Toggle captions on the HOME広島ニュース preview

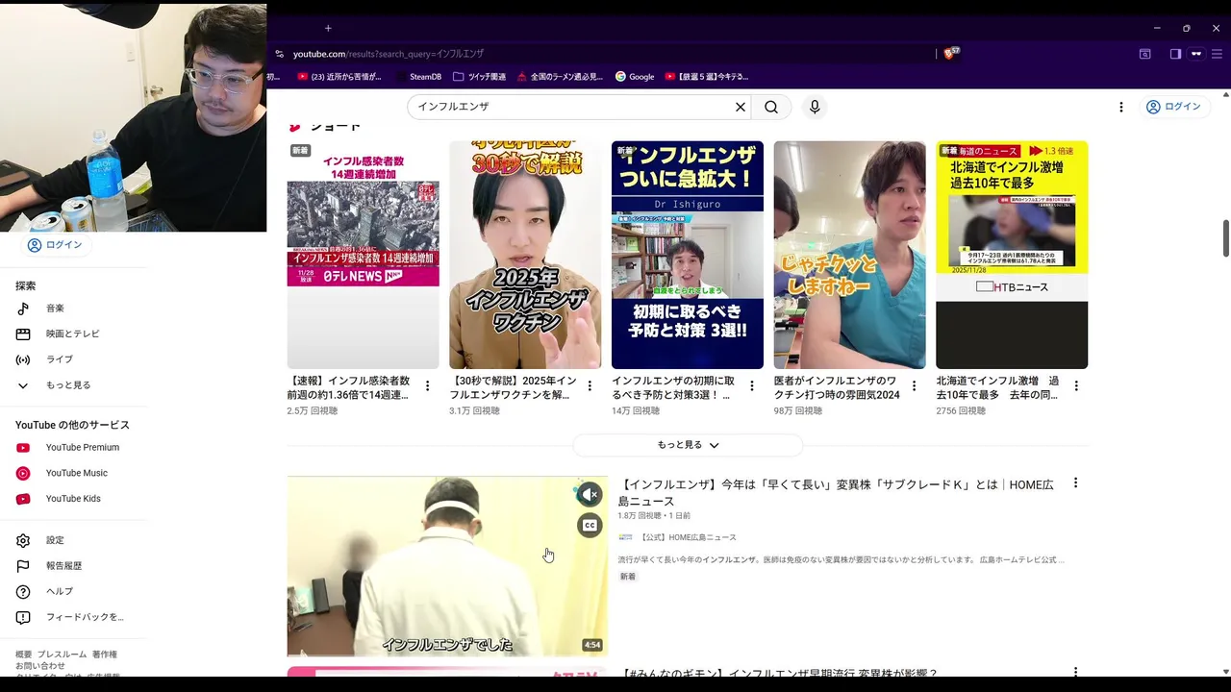coord(590,525)
